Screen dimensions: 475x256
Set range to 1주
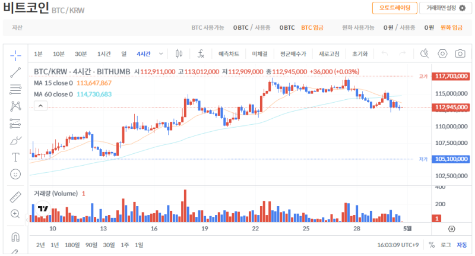coord(125,245)
